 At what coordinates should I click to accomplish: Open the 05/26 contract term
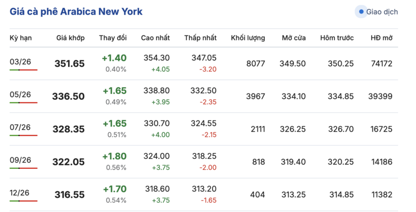point(20,95)
